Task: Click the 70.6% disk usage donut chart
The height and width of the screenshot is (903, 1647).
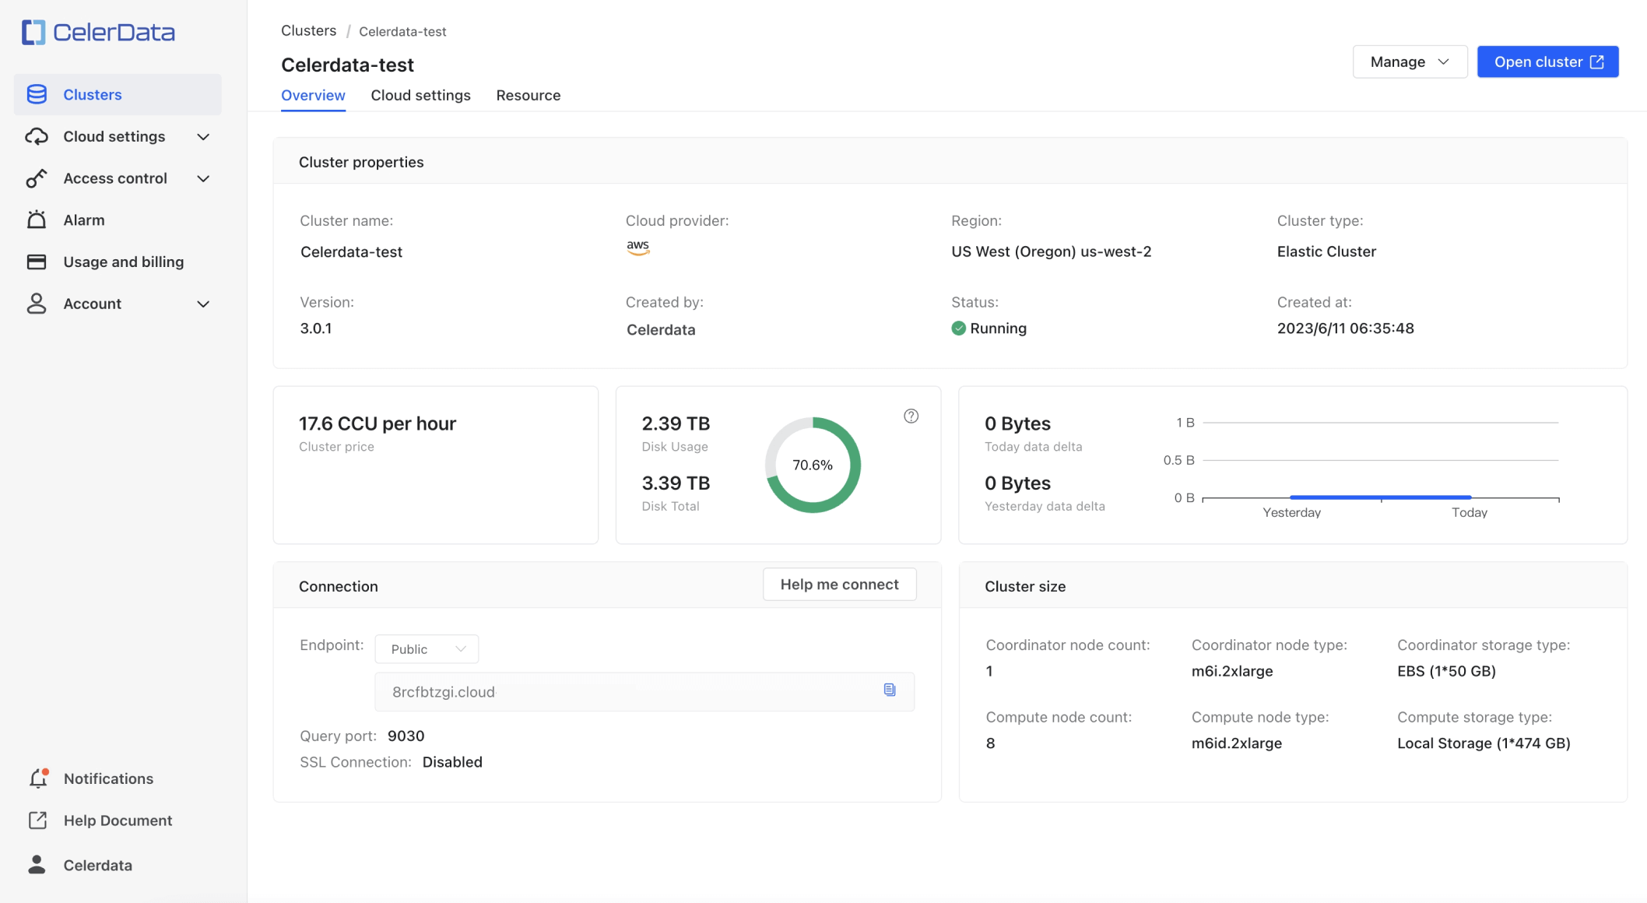Action: 813,465
